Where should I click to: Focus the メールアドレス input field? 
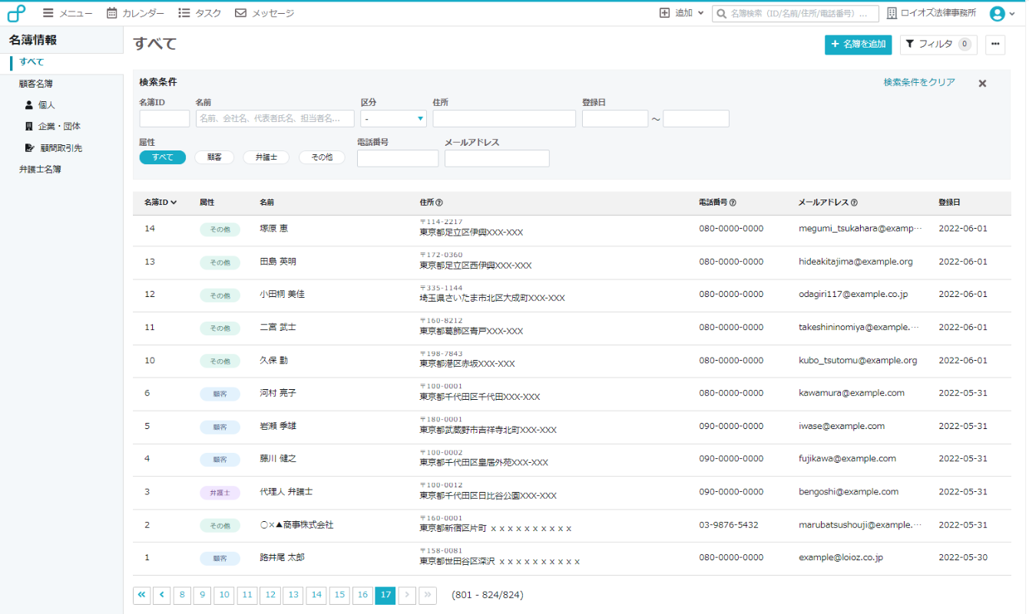(497, 158)
